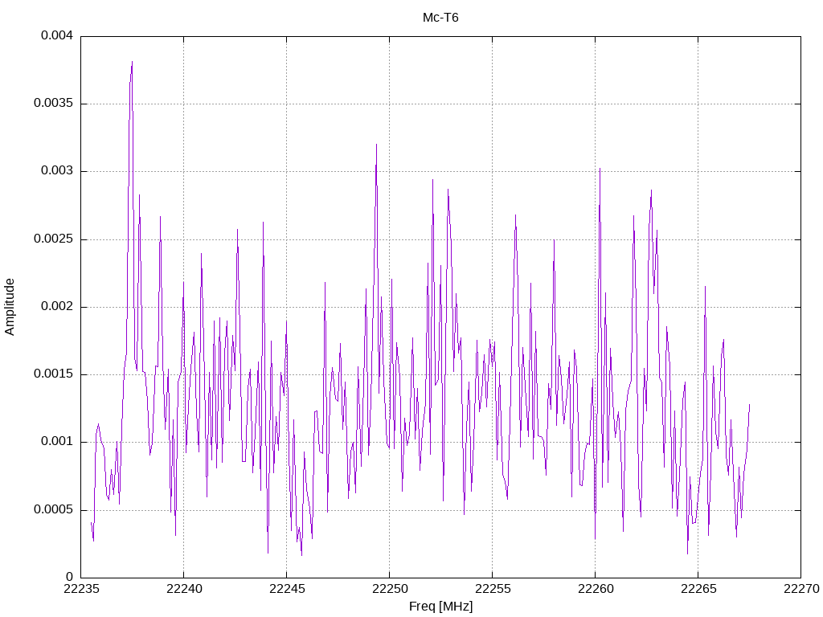Click the 22250 x-axis tick label
This screenshot has height=617, width=823.
(x=390, y=589)
